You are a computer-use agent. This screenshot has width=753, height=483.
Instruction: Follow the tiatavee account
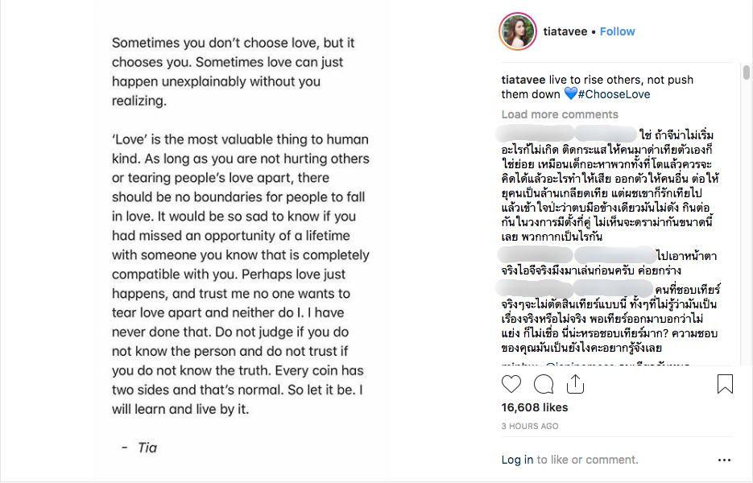click(x=617, y=31)
